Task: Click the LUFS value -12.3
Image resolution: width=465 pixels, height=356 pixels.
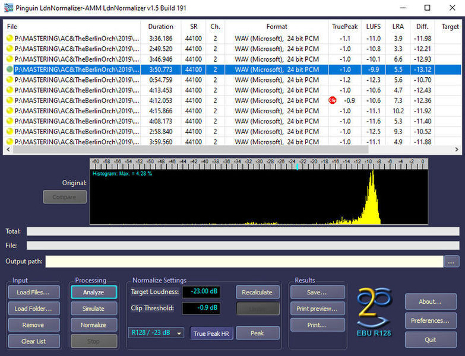Action: pos(373,80)
